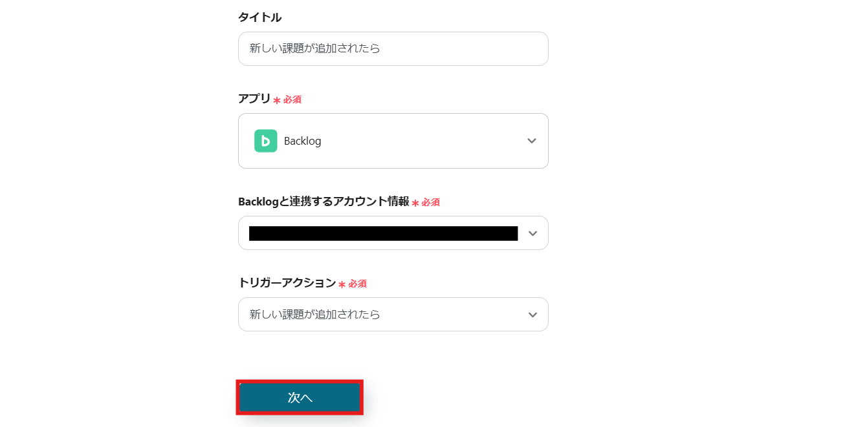
Task: Click the 次へ button
Action: [x=300, y=397]
